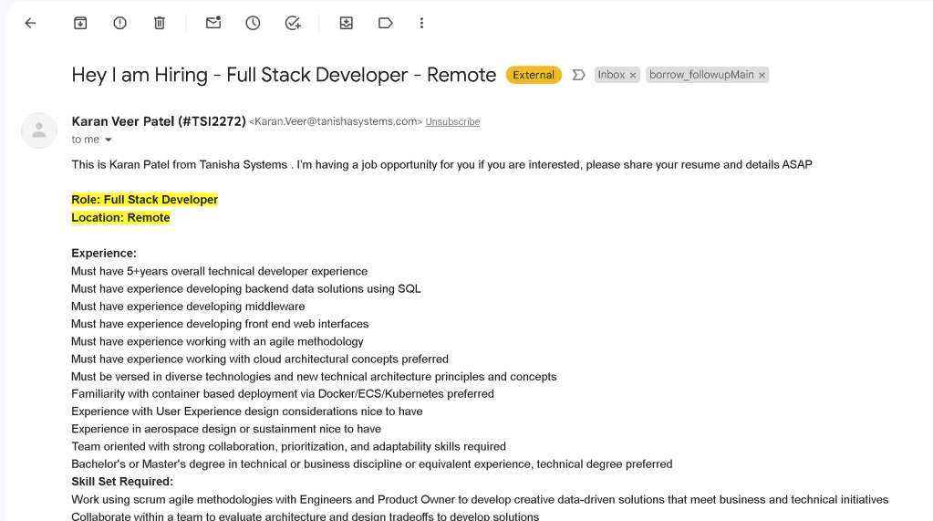Click the line about developing middleware
This screenshot has height=521, width=933.
[x=188, y=307]
